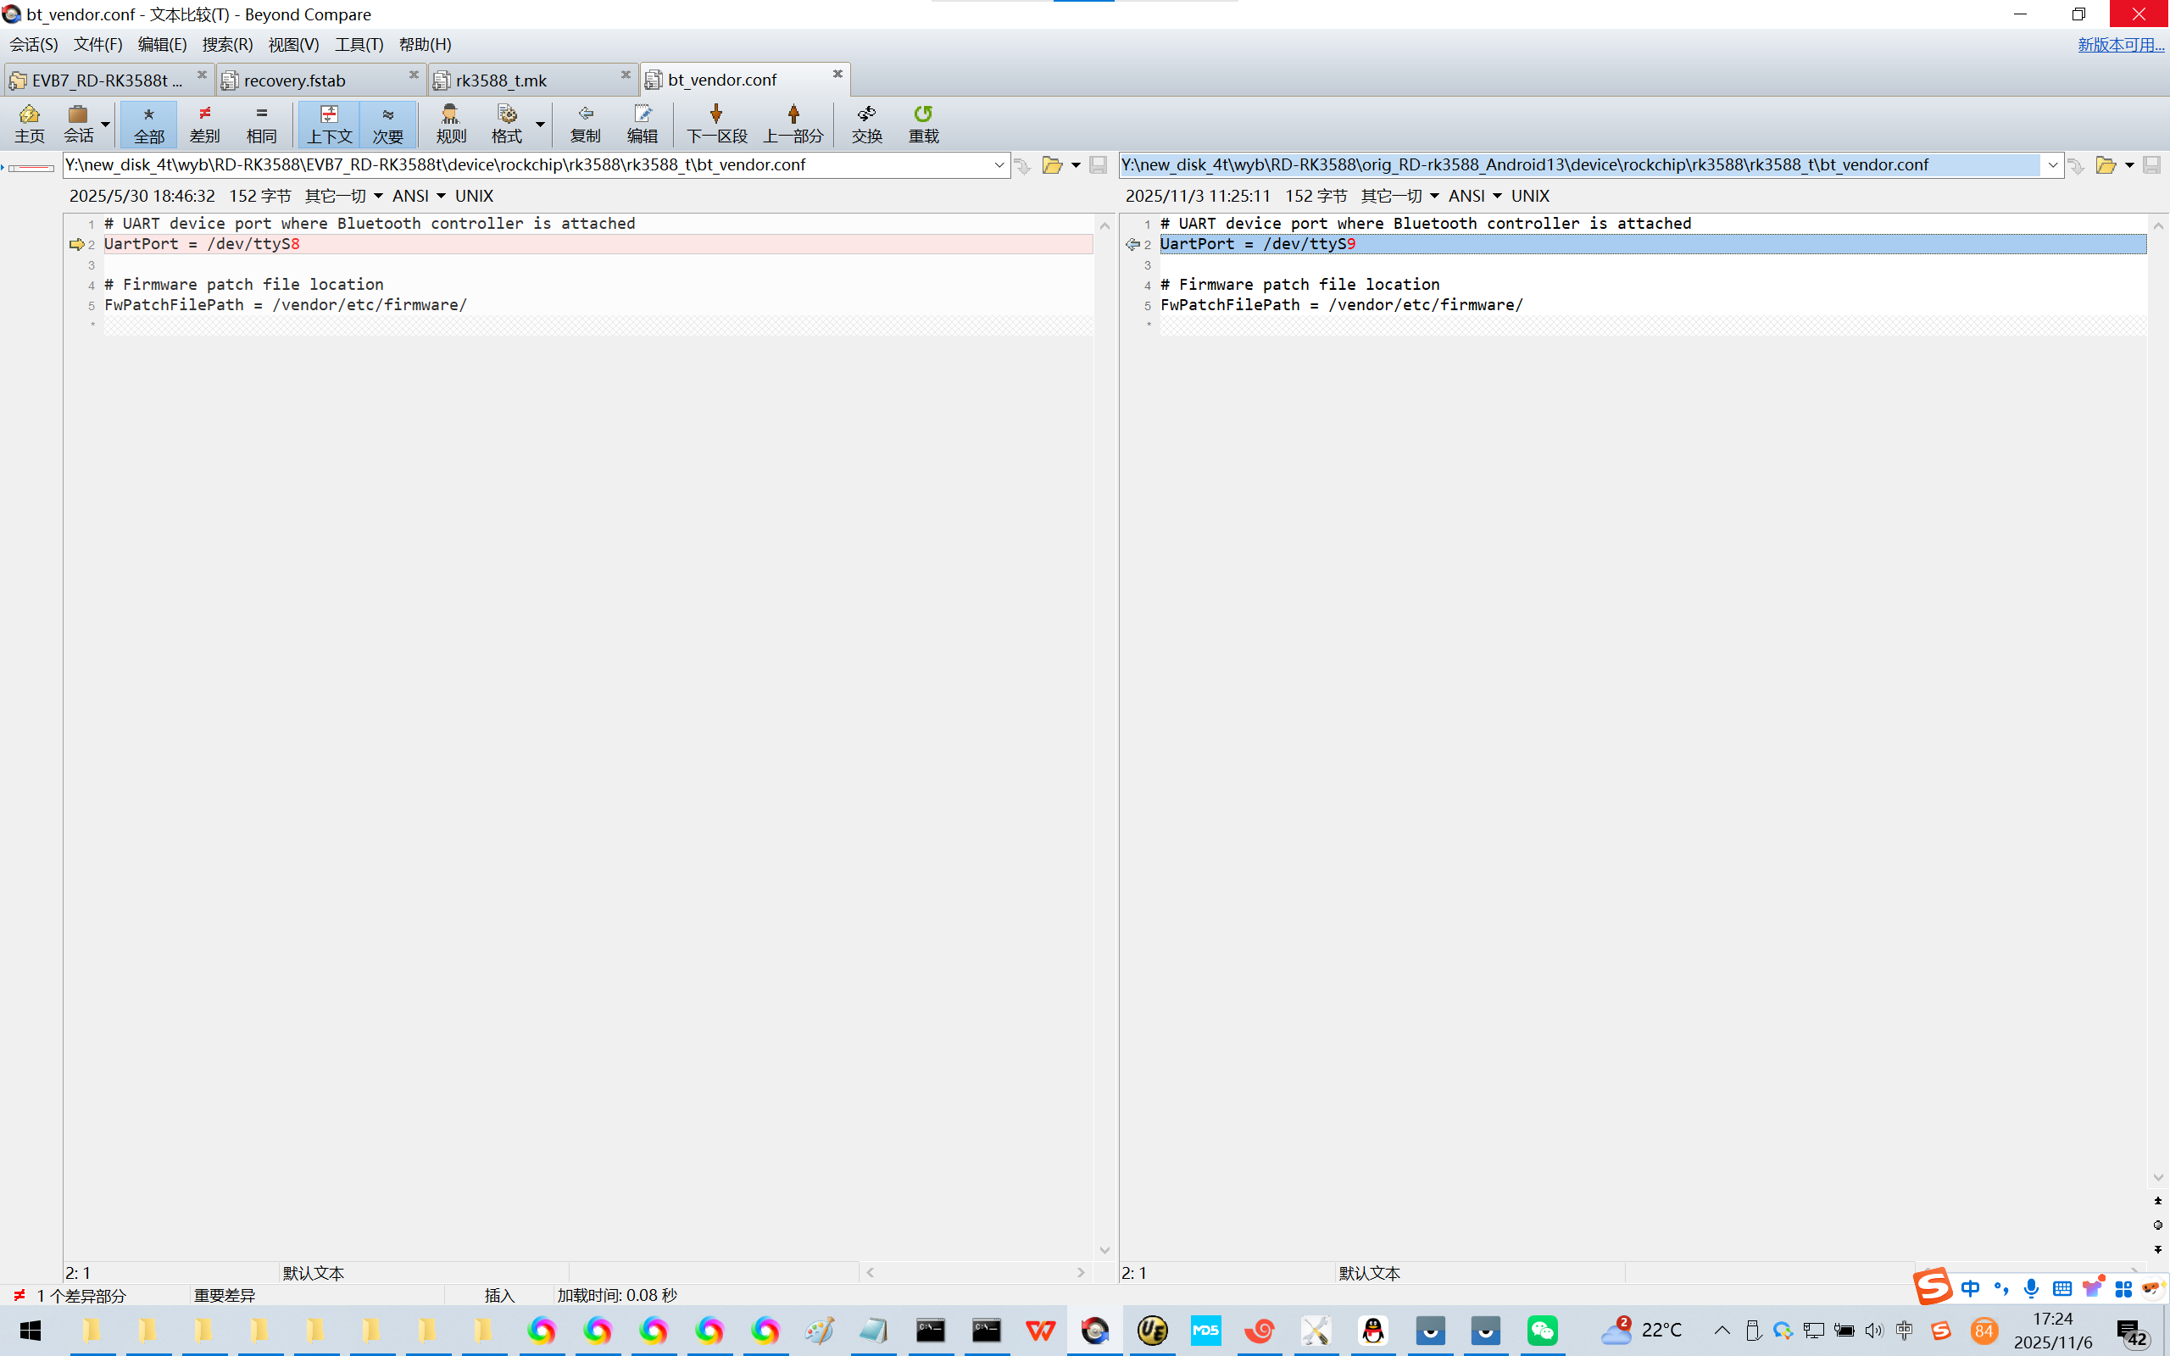Image resolution: width=2170 pixels, height=1356 pixels.
Task: Open the left pane ANSI encoding dropdown
Action: (419, 196)
